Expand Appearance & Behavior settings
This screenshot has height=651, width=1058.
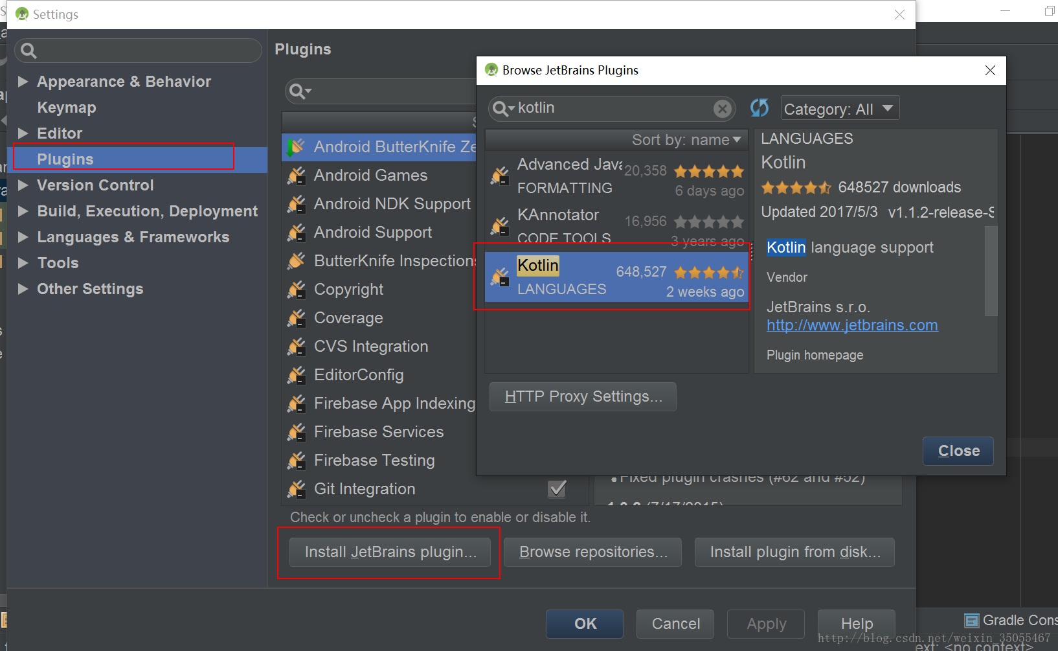[23, 82]
